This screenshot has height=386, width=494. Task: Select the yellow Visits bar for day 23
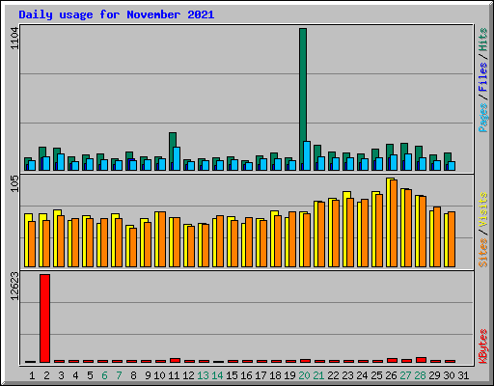click(x=346, y=229)
